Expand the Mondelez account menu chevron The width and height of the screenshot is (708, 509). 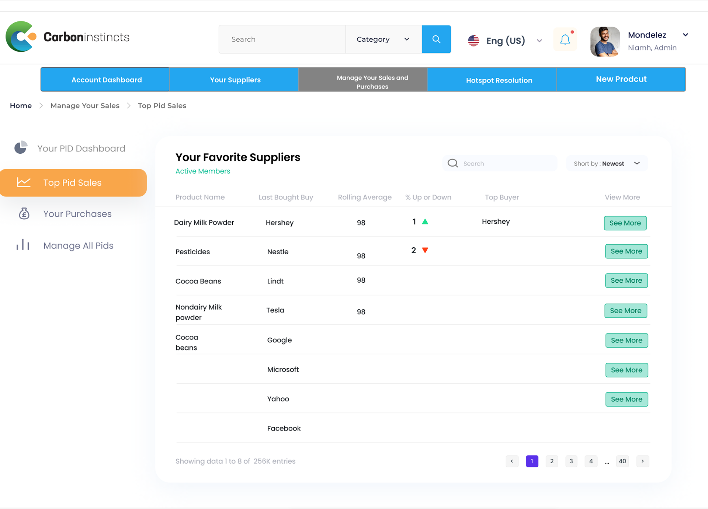[x=686, y=35]
